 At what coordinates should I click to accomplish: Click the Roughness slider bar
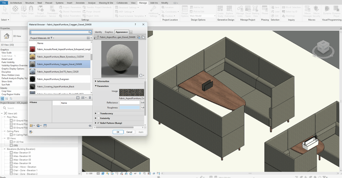tap(130, 108)
